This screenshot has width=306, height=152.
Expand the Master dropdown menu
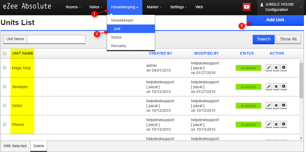(154, 7)
